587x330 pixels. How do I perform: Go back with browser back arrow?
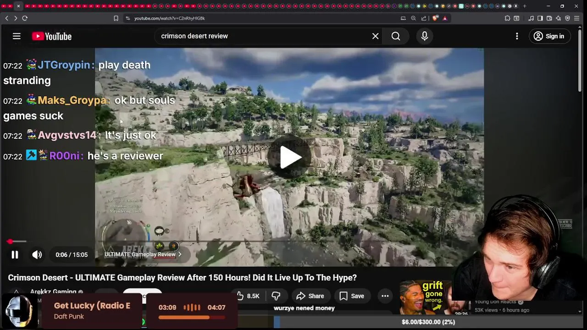point(6,18)
